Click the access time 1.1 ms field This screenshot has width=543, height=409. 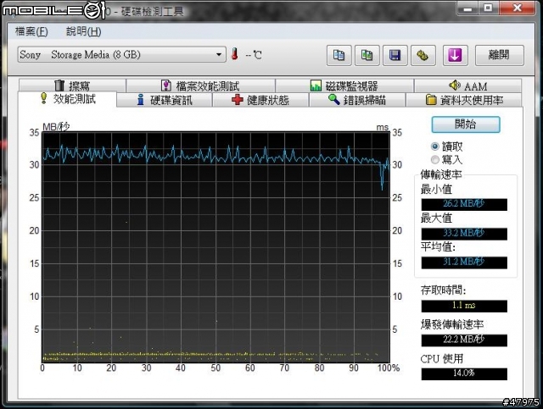tap(464, 306)
